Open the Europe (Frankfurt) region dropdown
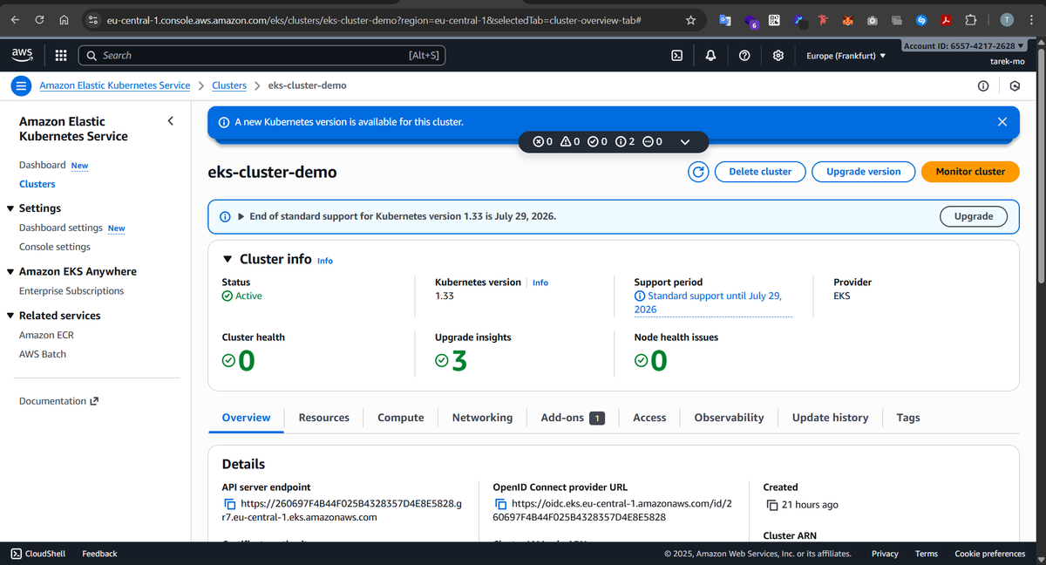Screen dimensions: 1046x565 click(x=846, y=56)
